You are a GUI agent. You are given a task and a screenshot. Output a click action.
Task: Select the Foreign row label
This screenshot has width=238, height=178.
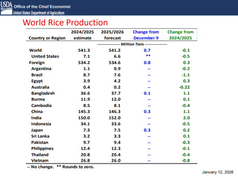(x=37, y=63)
